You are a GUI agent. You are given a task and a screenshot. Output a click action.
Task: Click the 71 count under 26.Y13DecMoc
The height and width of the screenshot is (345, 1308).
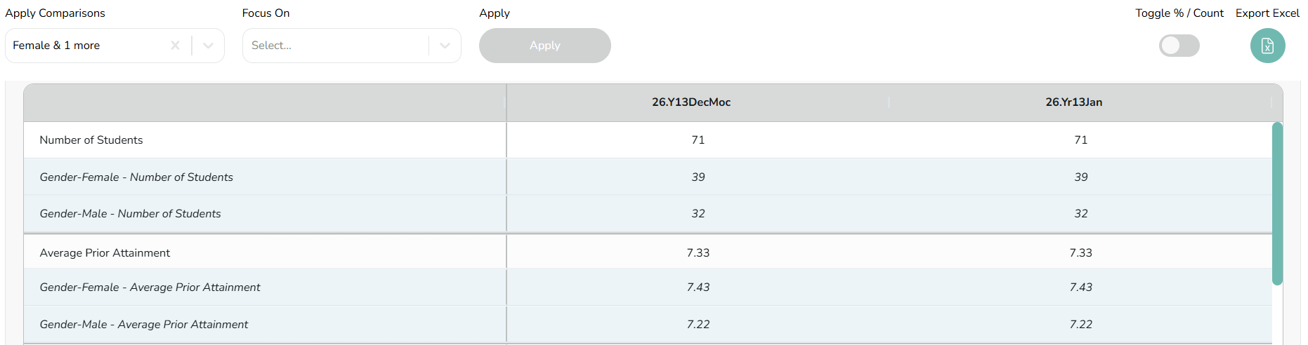tap(698, 140)
